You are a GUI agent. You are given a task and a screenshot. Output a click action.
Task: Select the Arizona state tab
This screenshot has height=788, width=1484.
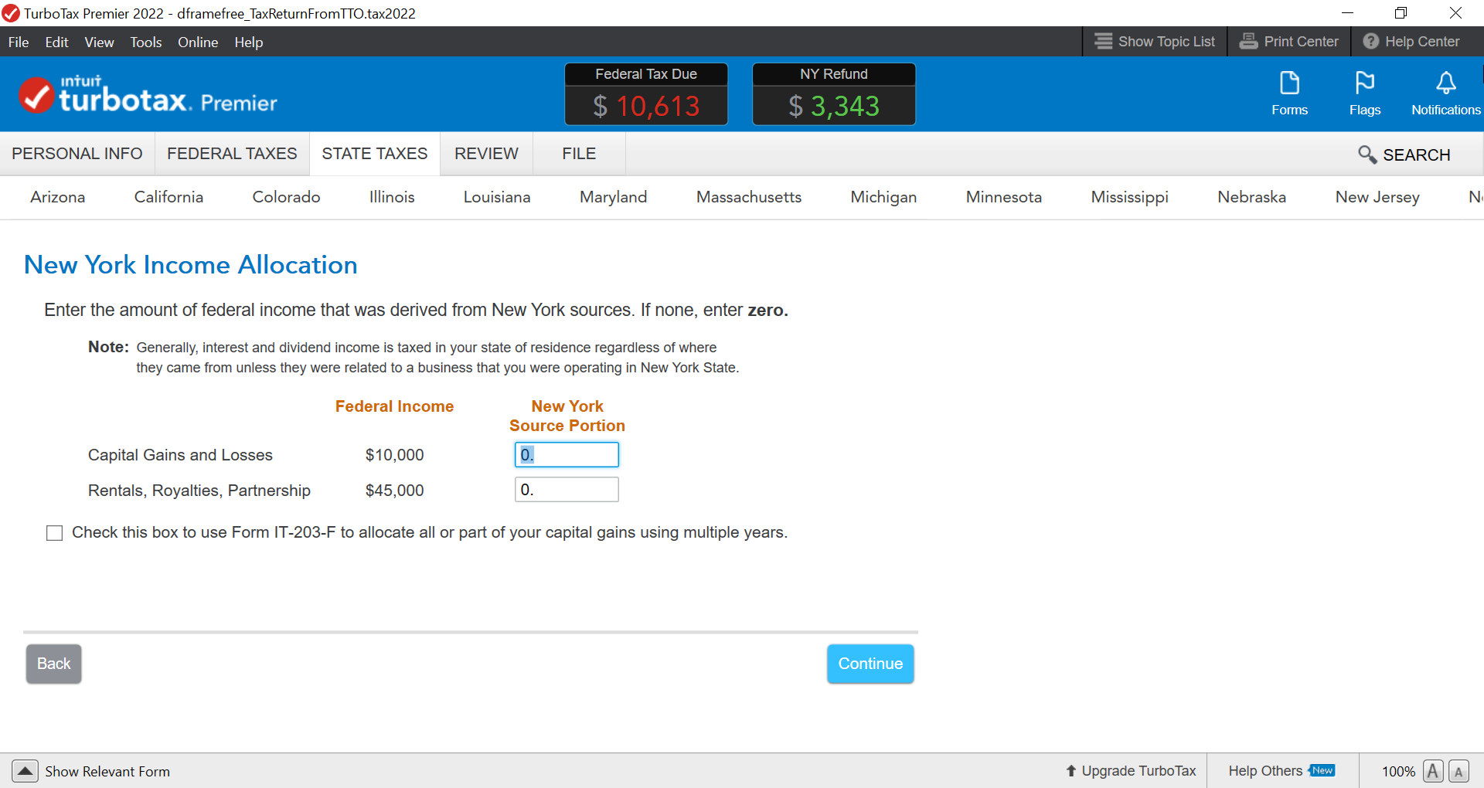[x=58, y=197]
